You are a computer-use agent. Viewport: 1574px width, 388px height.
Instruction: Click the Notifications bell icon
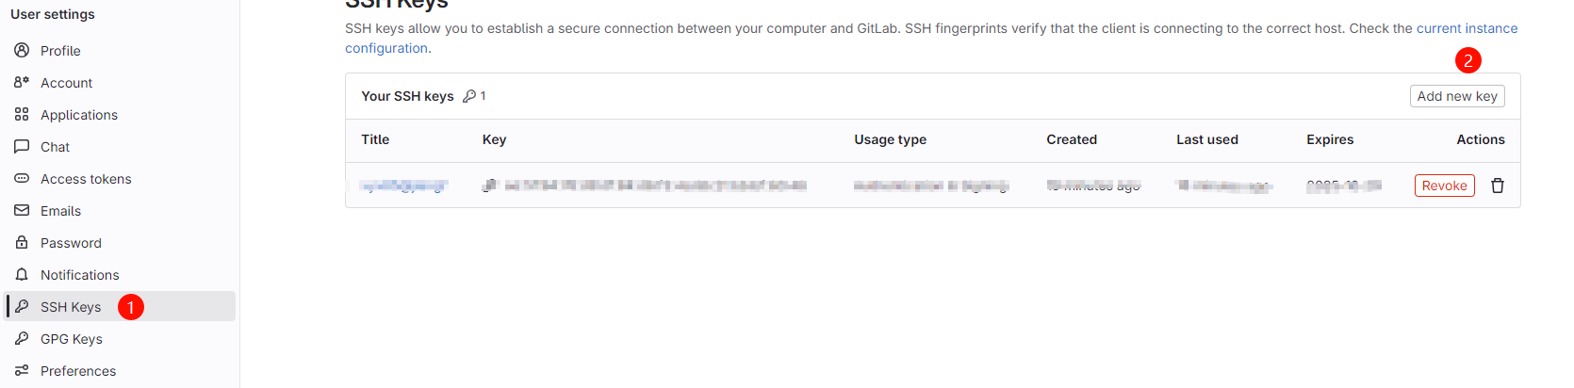point(22,274)
